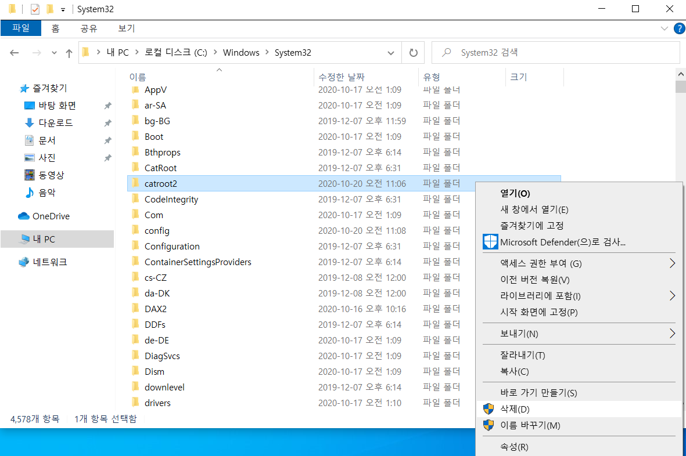
Task: Choose 이름 바꾸기(M) in context menu
Action: (579, 425)
